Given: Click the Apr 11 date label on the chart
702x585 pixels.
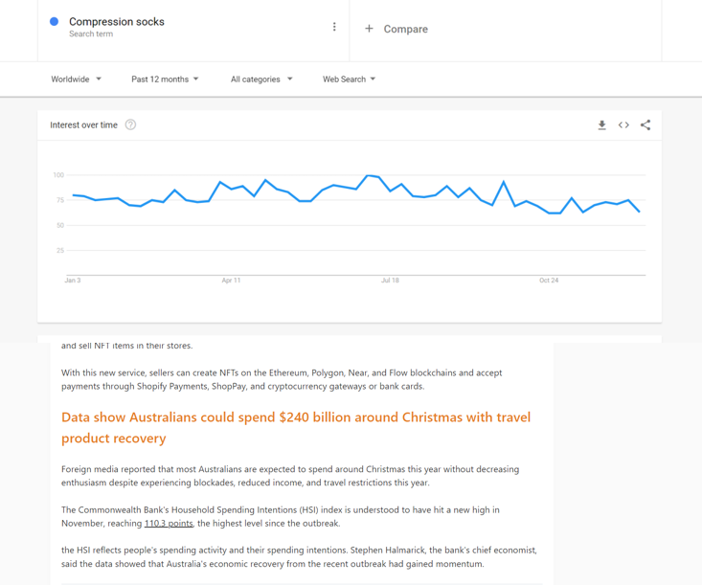Looking at the screenshot, I should [231, 281].
